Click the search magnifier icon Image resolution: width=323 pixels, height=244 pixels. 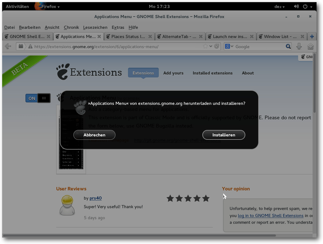point(288,47)
